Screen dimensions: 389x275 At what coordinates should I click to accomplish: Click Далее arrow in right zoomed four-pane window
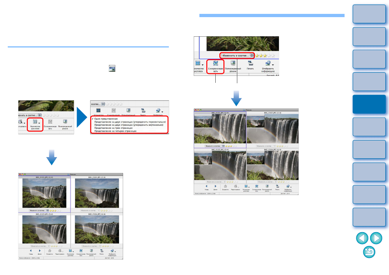tap(215, 186)
